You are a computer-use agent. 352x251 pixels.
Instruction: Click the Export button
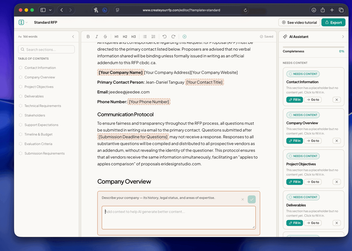(x=333, y=22)
